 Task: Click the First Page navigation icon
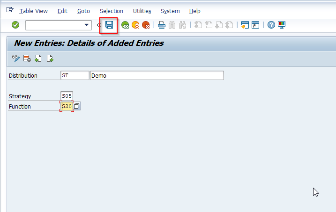coord(198,25)
